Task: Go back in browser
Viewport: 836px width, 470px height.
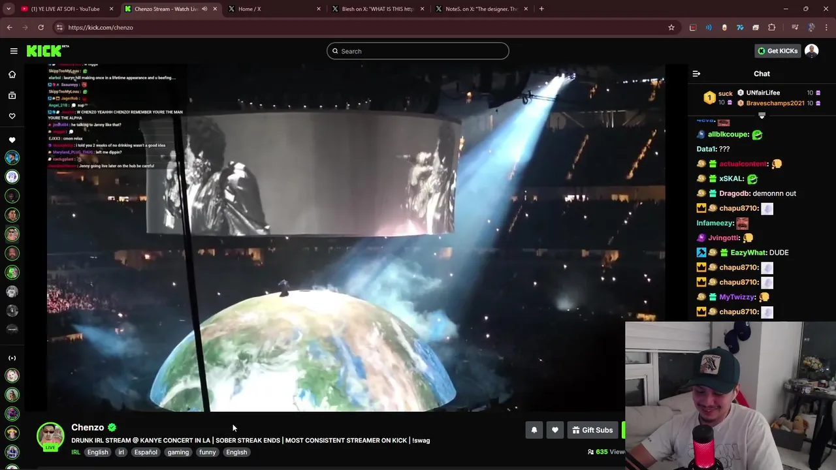Action: (x=9, y=27)
